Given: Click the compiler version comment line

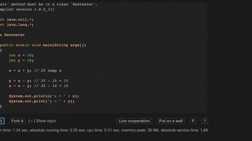Looking at the screenshot, I should pos(27,9).
